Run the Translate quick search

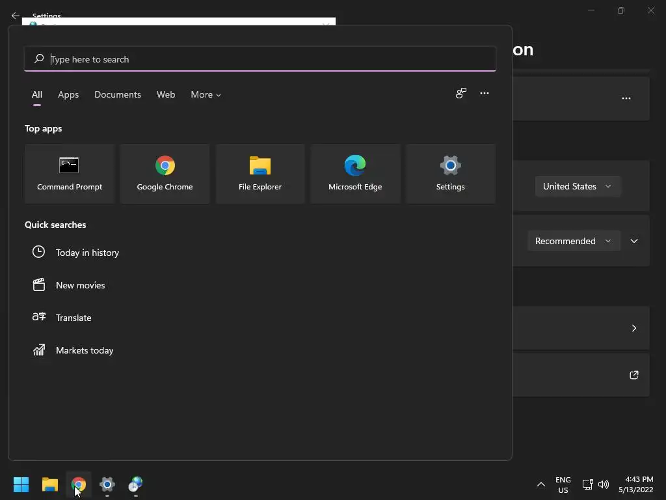[x=73, y=318]
